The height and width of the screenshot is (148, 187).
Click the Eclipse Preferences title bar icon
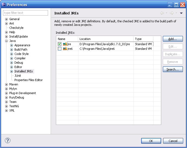click(x=4, y=5)
